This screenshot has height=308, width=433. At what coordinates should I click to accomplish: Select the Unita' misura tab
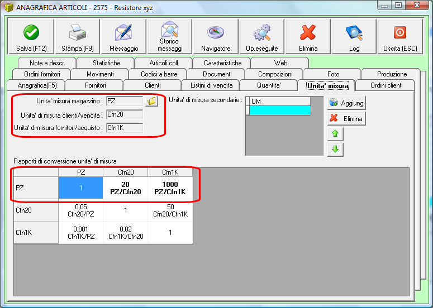point(327,85)
